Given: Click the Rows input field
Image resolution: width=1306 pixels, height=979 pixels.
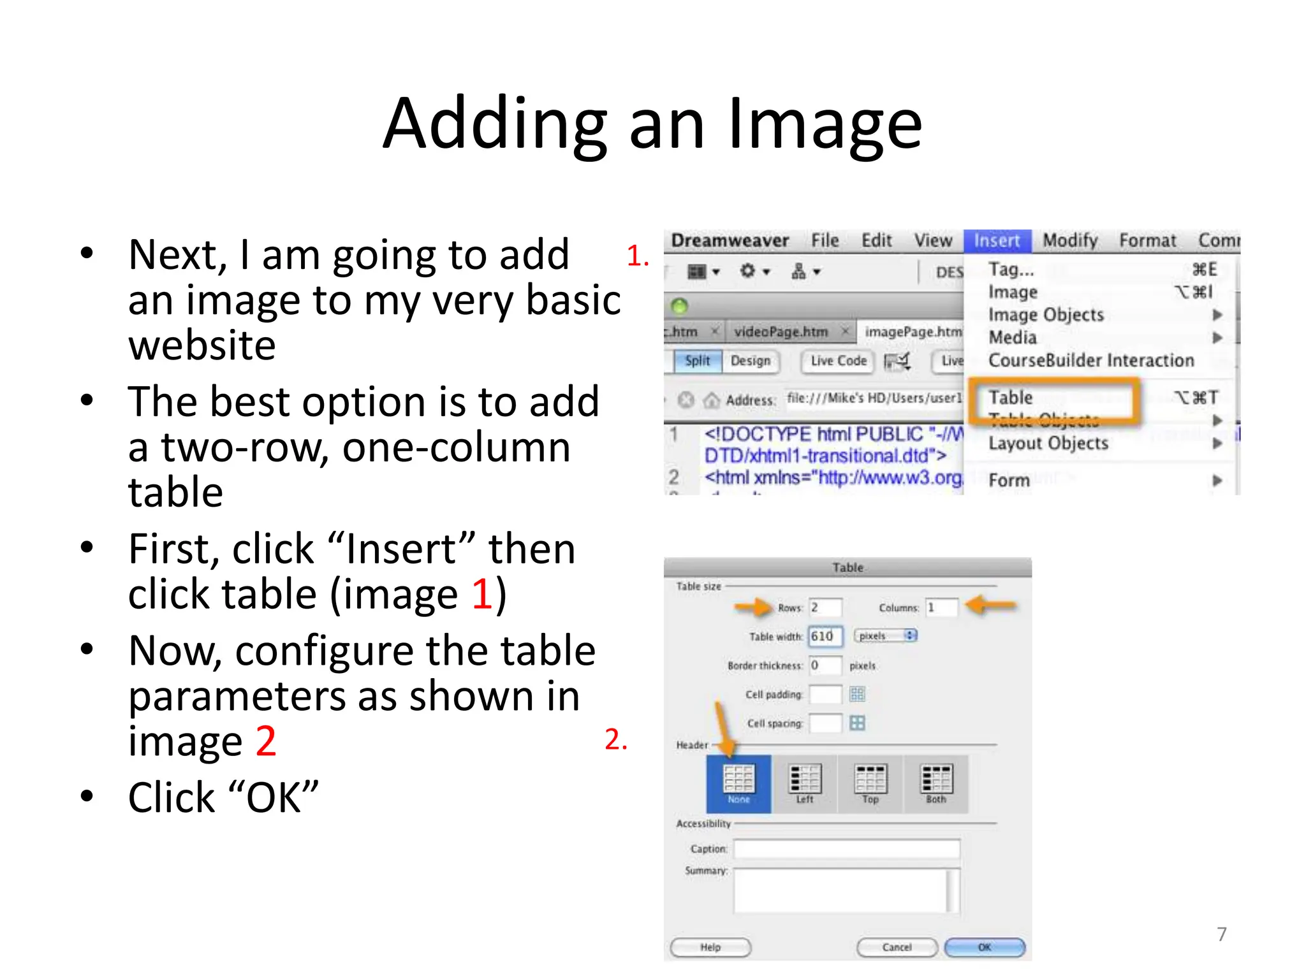Looking at the screenshot, I should click(825, 607).
